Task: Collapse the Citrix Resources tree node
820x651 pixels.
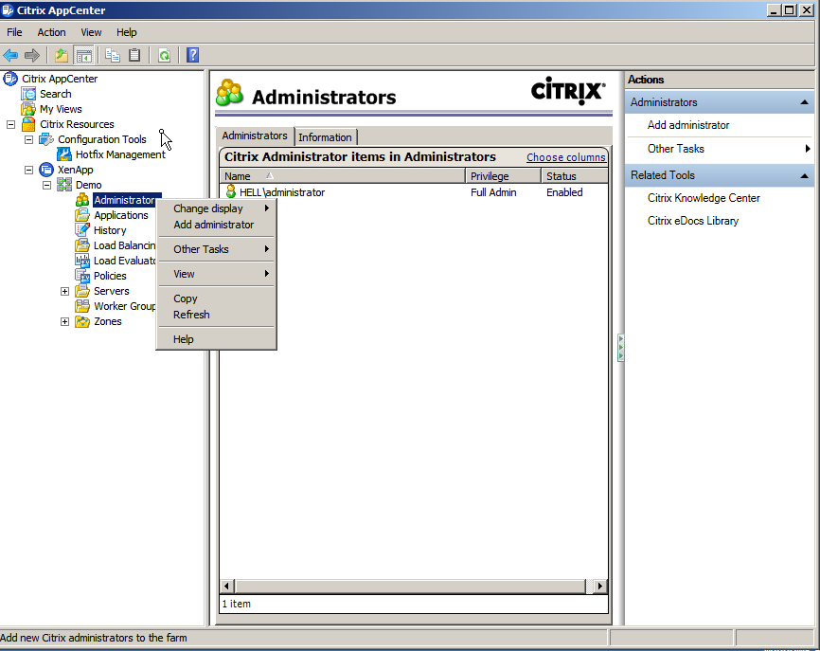Action: (x=11, y=124)
